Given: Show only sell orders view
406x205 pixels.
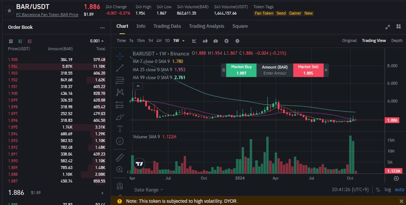Looking at the screenshot, I should click(30, 41).
